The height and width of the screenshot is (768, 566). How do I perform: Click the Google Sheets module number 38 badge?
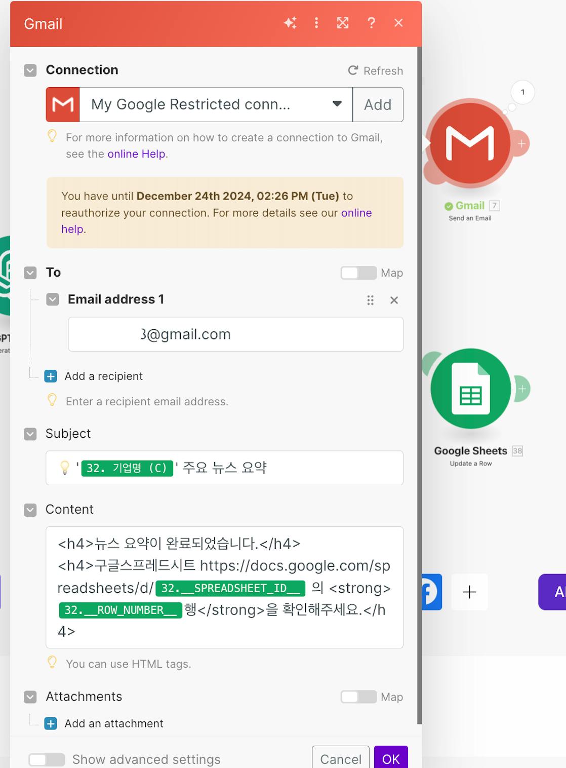point(517,451)
